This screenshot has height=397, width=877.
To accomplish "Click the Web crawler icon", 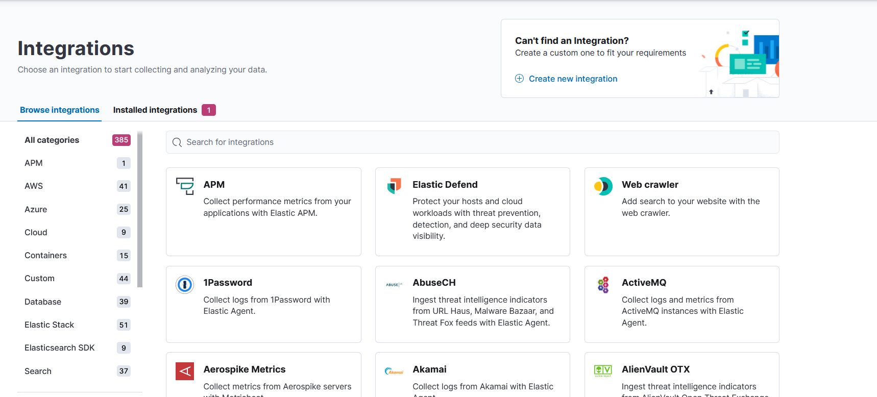I will tap(603, 186).
